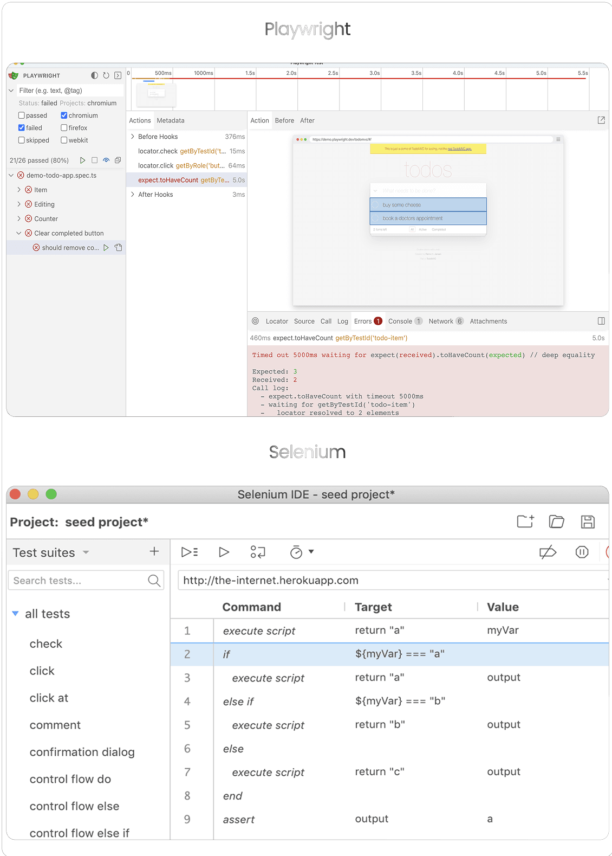Disable breakpoints in Selenium toolbar
Screen dimensions: 612x856
548,552
